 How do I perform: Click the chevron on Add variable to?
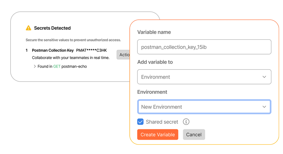coord(264,77)
